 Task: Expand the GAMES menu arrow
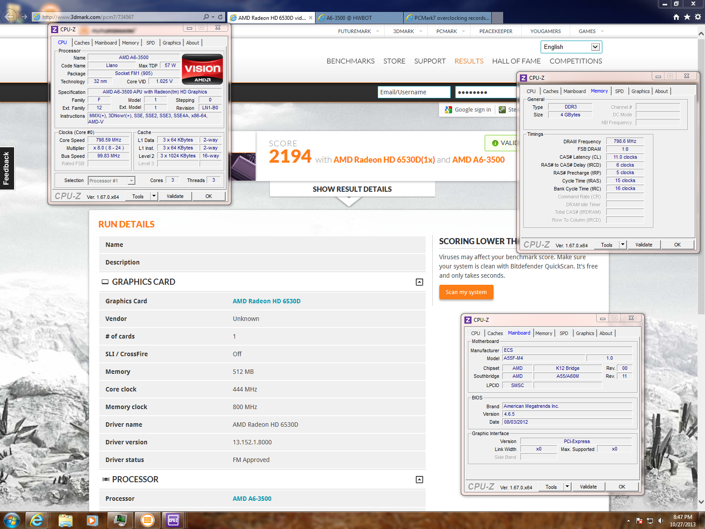(x=602, y=31)
